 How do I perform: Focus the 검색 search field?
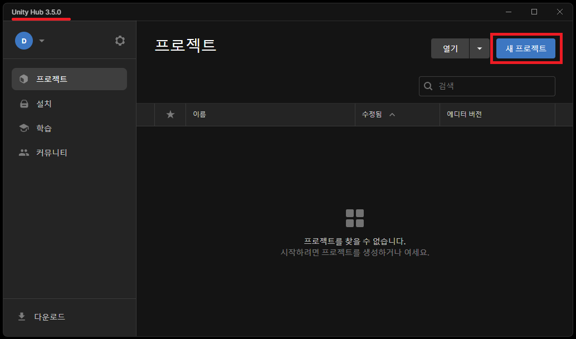[x=487, y=86]
